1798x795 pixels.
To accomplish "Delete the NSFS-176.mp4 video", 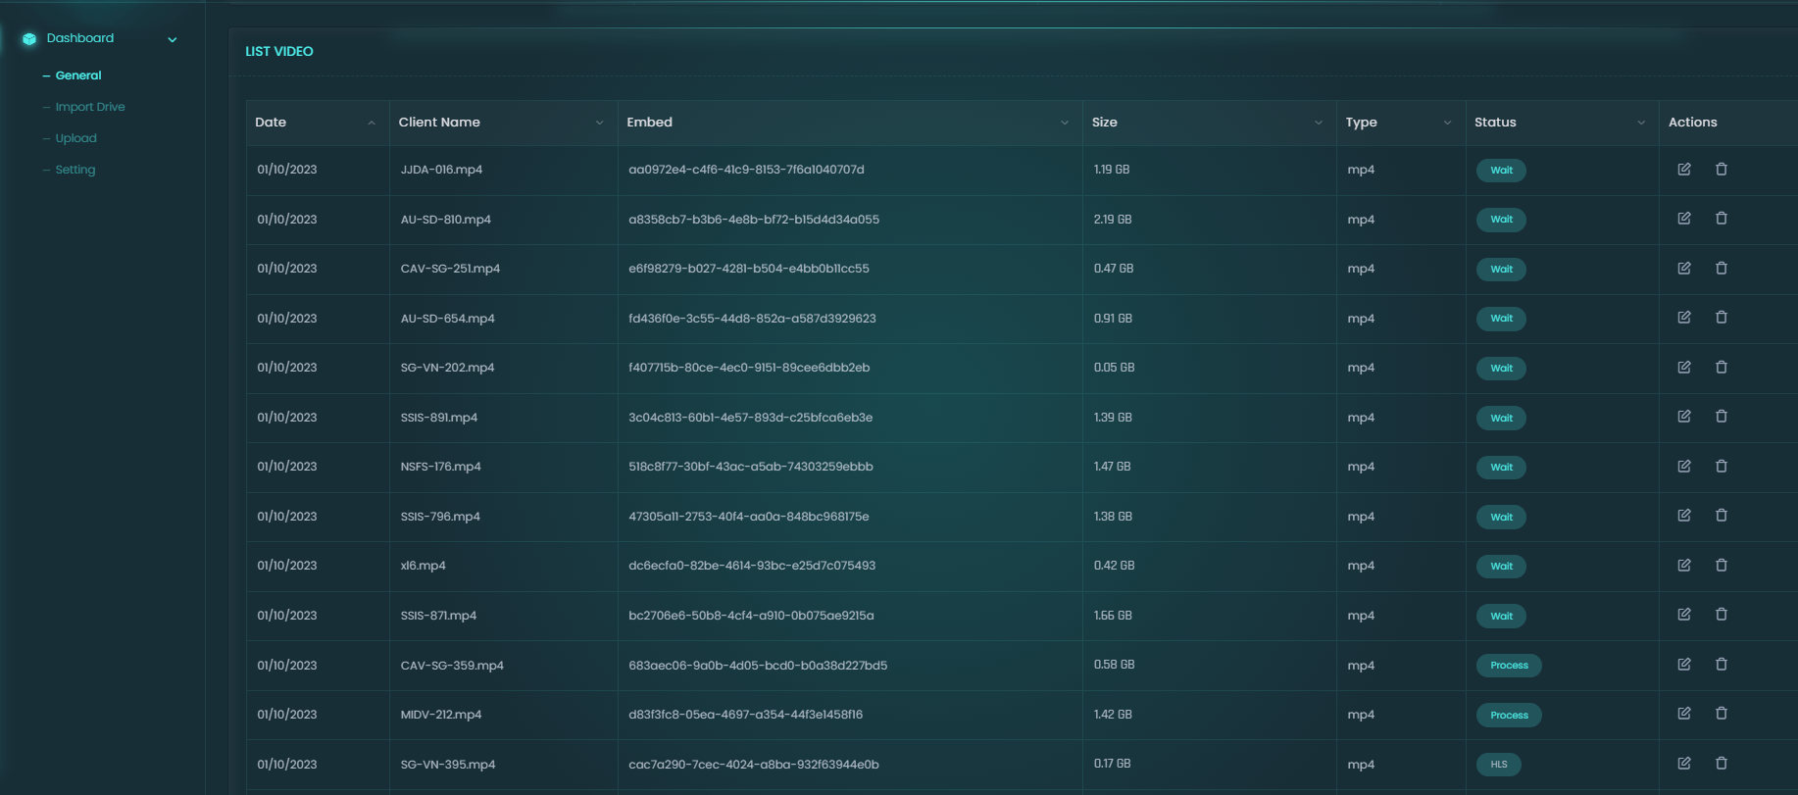I will (1722, 467).
